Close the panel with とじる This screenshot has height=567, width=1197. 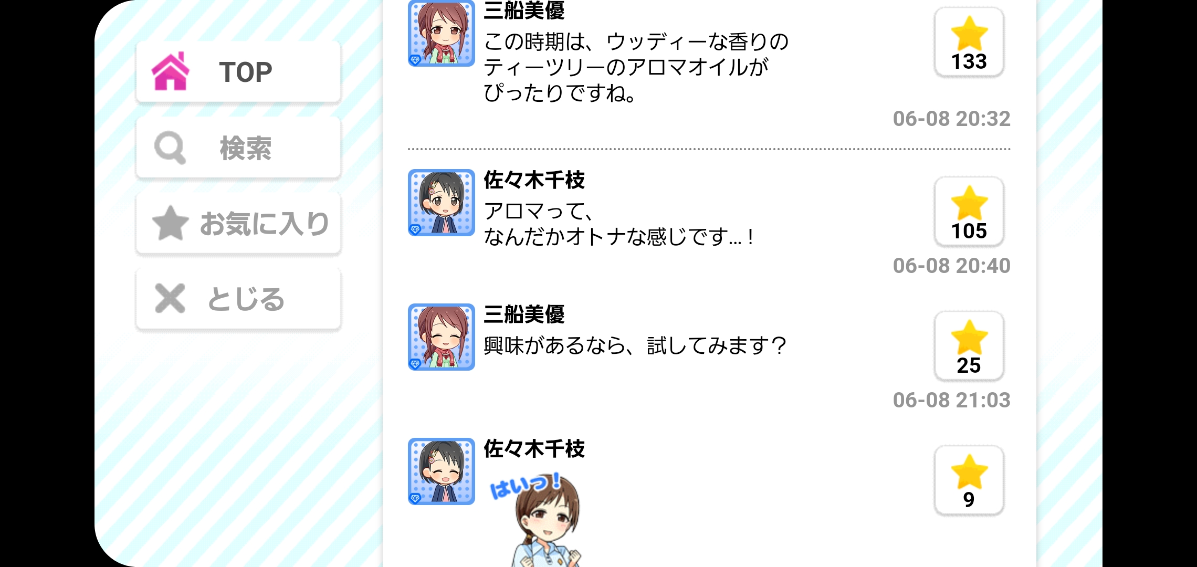pyautogui.click(x=238, y=299)
